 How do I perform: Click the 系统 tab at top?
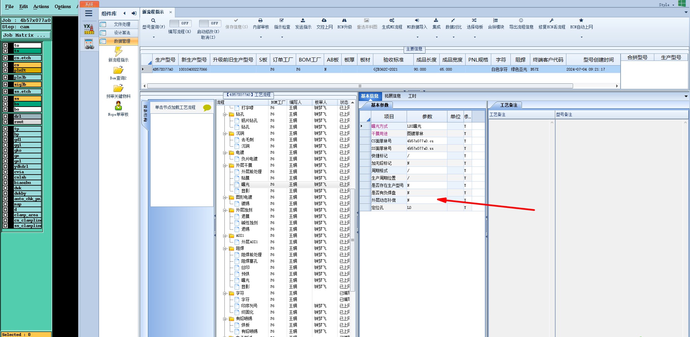89,4
